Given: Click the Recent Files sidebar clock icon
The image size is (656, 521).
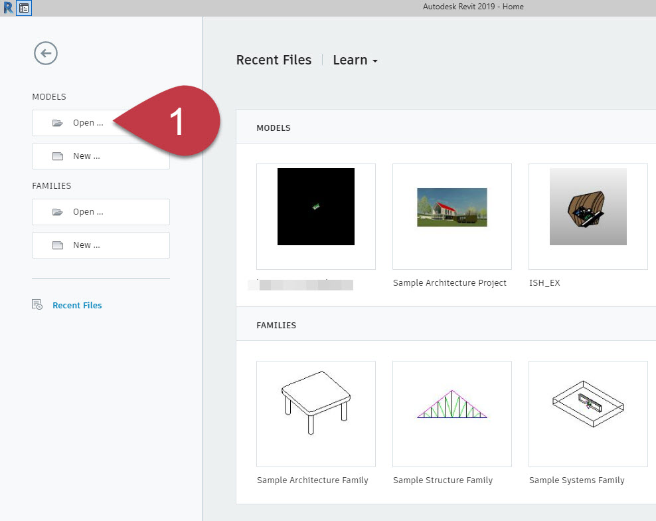Looking at the screenshot, I should 37,304.
